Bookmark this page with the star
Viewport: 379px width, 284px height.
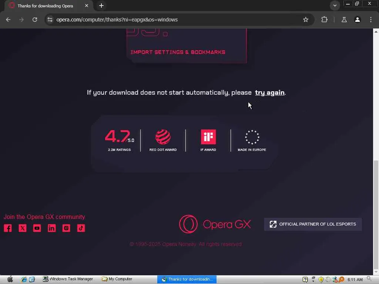click(x=305, y=20)
